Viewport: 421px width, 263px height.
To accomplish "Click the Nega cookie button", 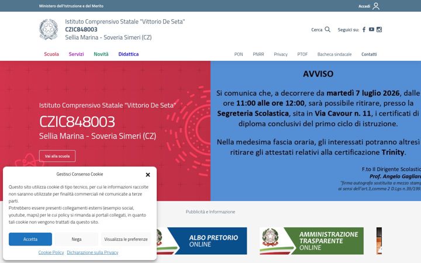I will coord(77,239).
